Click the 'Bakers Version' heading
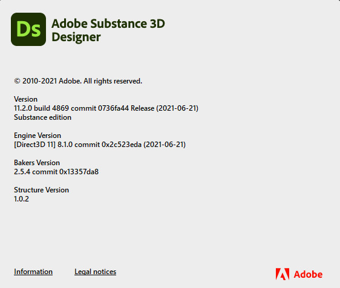The width and height of the screenshot is (340, 288). pyautogui.click(x=37, y=163)
